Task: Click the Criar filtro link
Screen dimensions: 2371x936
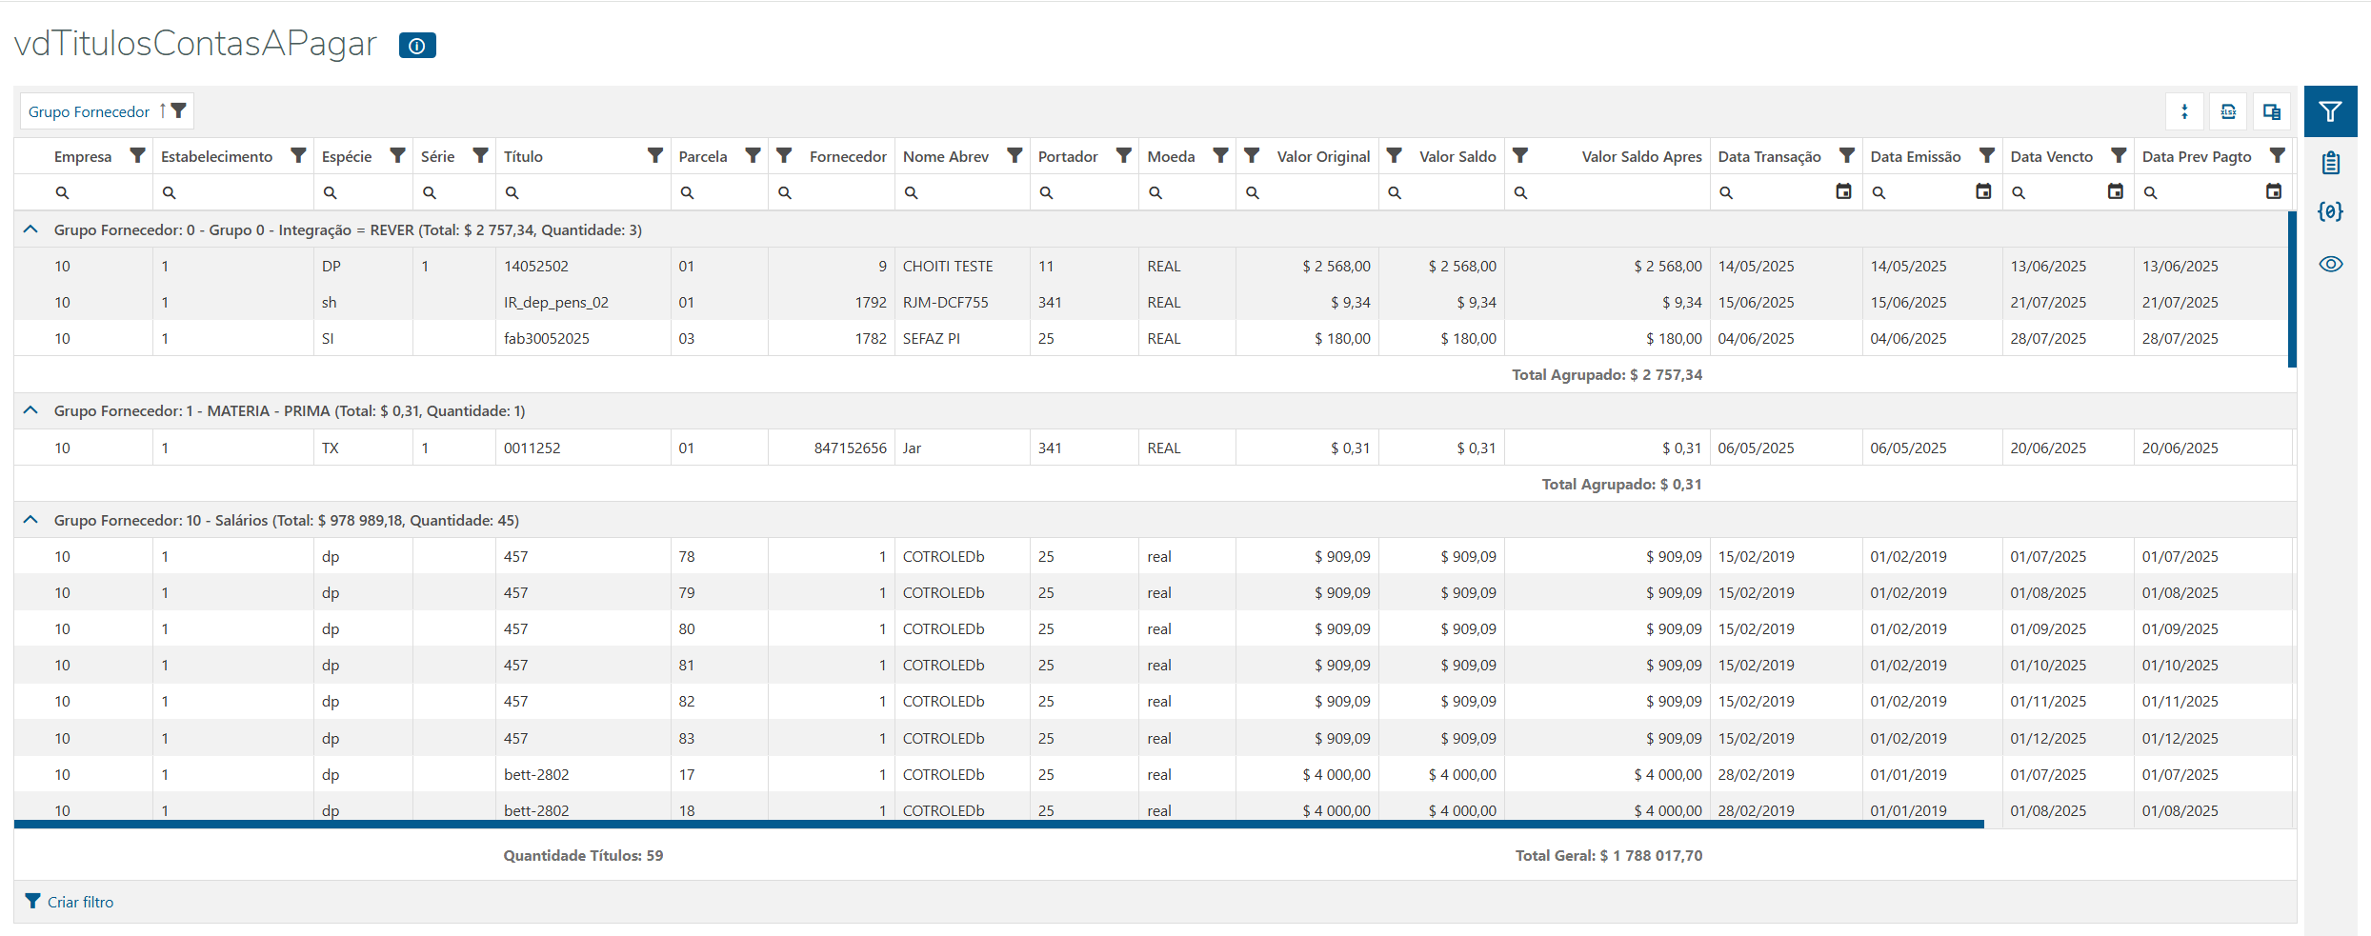Action: pyautogui.click(x=80, y=902)
